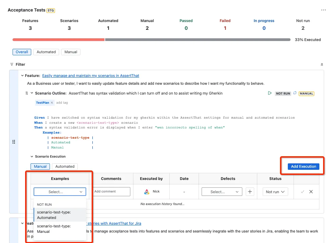336x243 pixels.
Task: Click the Add Execution button
Action: [x=303, y=166]
